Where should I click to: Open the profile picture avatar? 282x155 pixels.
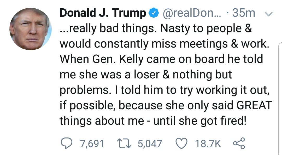point(31,29)
